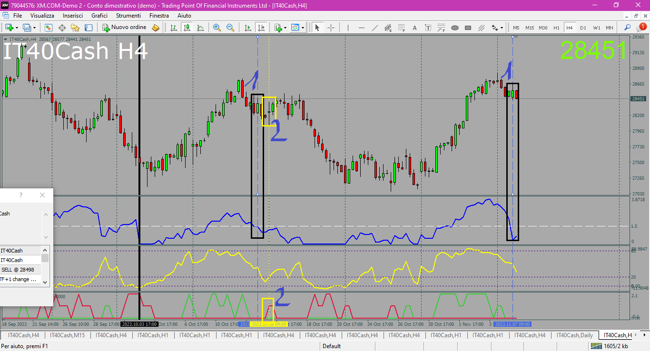Zoom out of the chart
Image resolution: width=650 pixels, height=351 pixels.
tap(230, 28)
